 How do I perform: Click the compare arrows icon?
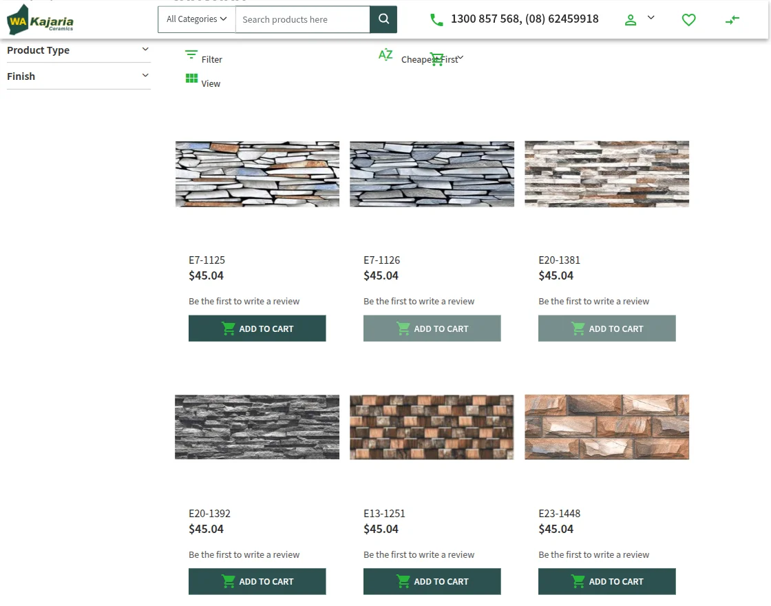click(x=732, y=20)
